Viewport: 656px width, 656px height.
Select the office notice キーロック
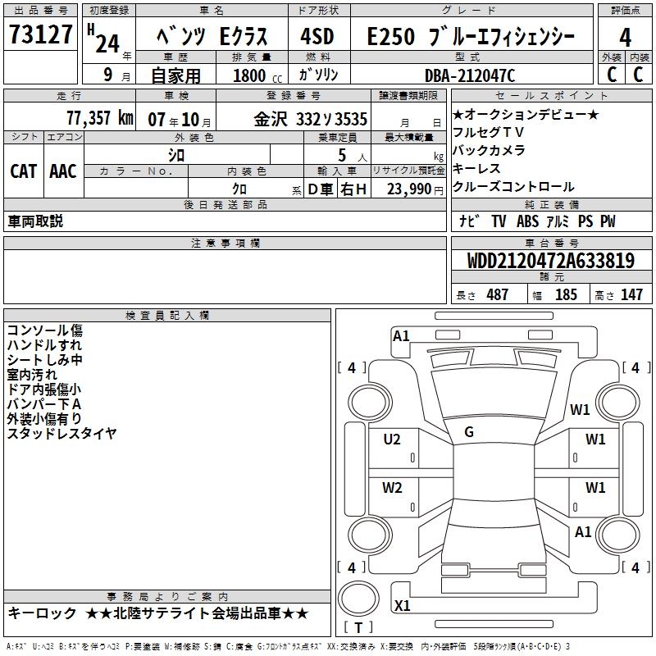pyautogui.click(x=43, y=613)
